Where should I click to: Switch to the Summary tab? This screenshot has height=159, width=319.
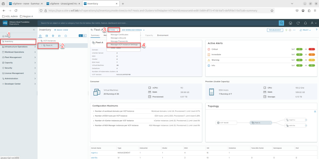coord(95,35)
